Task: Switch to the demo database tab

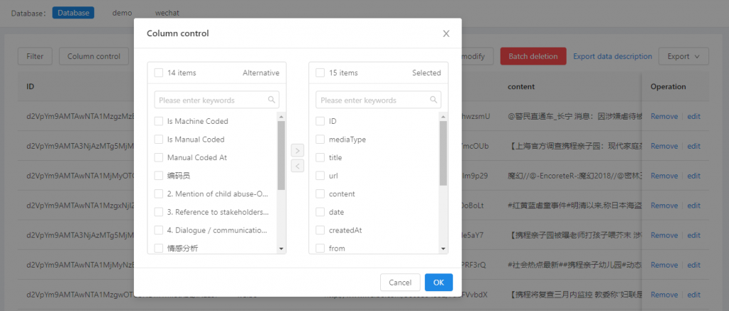Action: (122, 13)
